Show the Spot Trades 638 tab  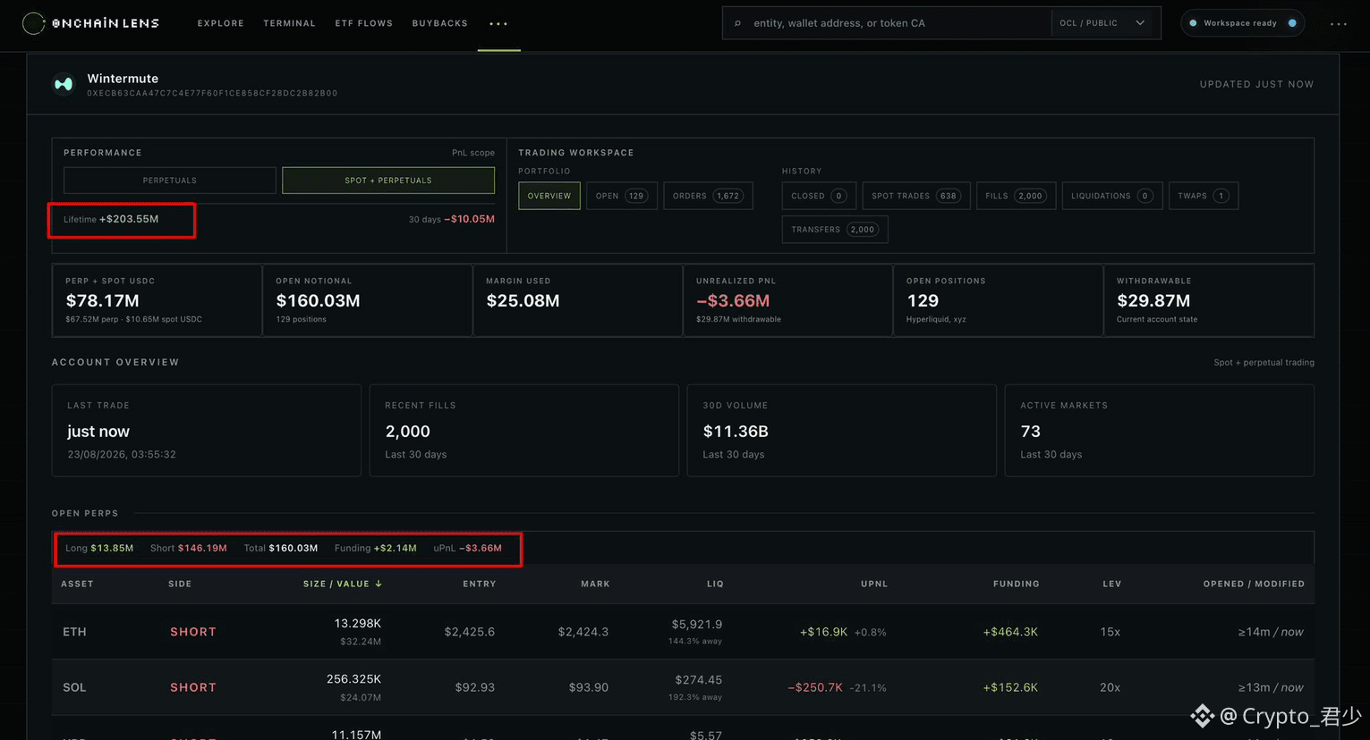(916, 196)
